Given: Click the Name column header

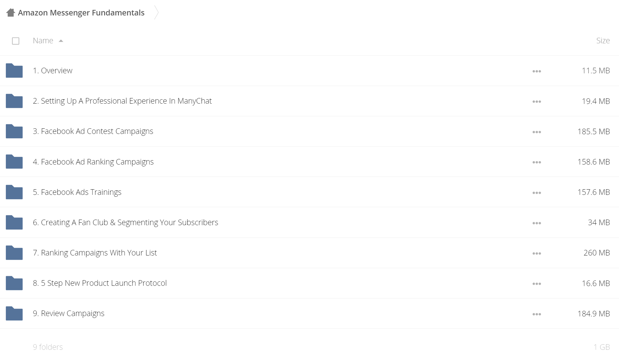Looking at the screenshot, I should tap(43, 41).
